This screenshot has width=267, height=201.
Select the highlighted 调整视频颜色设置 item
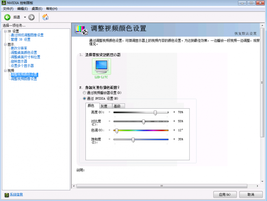(x=24, y=75)
